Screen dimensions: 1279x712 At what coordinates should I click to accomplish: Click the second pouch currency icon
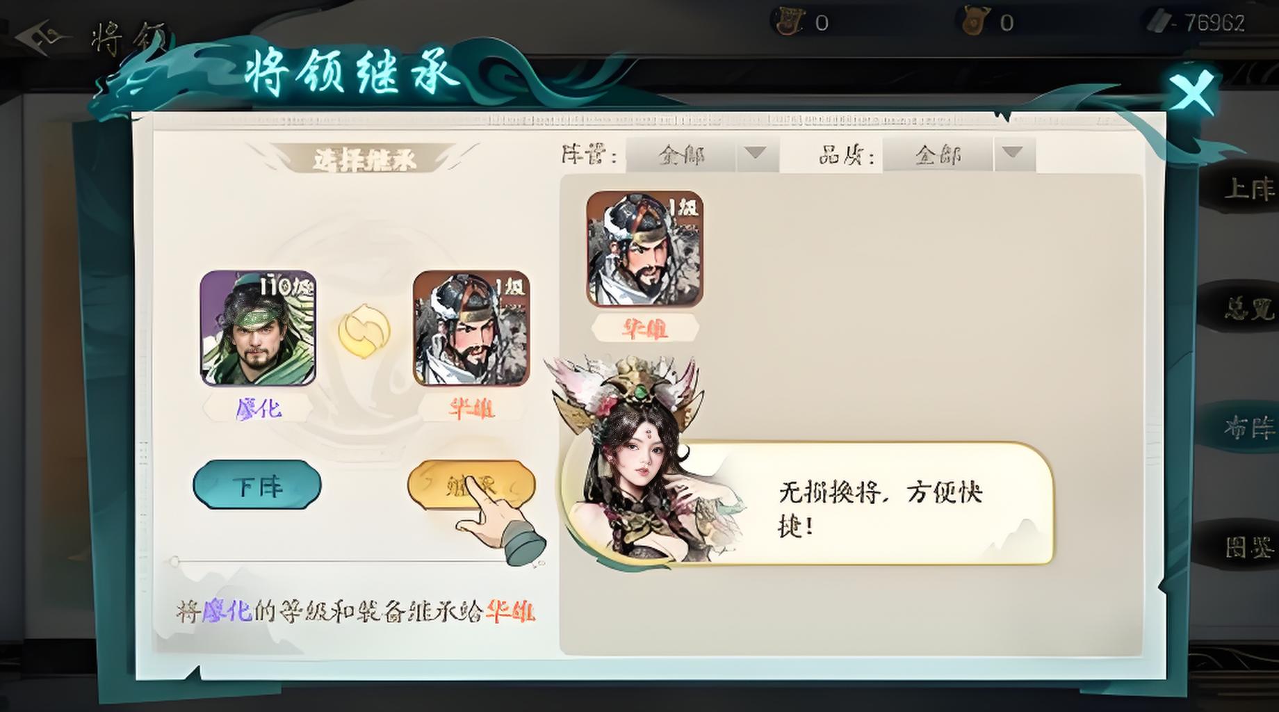tap(975, 22)
